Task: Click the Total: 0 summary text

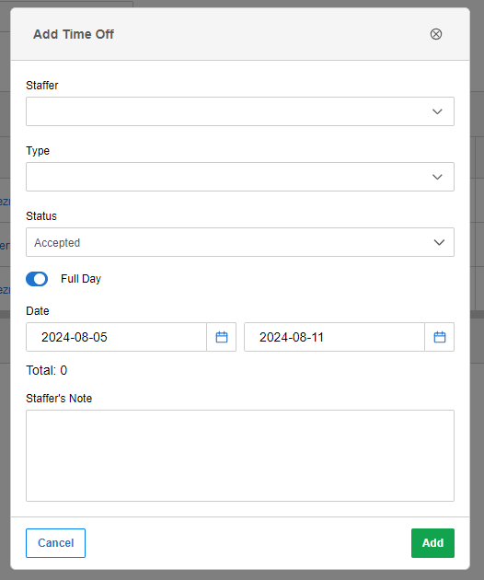Action: pyautogui.click(x=47, y=370)
